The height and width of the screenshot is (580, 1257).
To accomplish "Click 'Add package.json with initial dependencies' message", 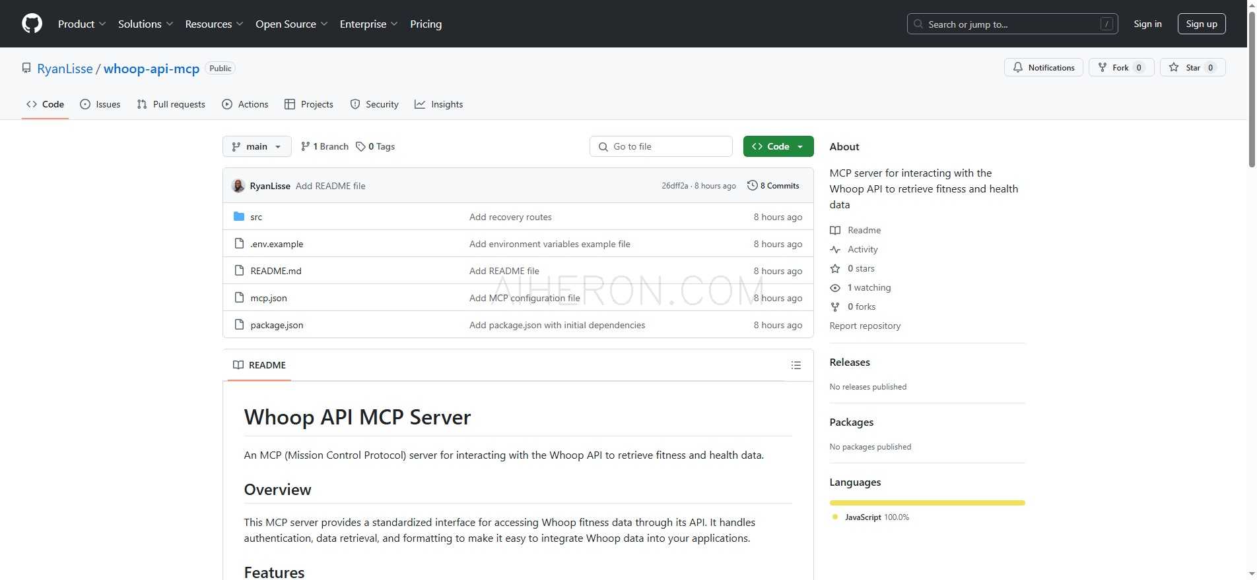I will (557, 325).
